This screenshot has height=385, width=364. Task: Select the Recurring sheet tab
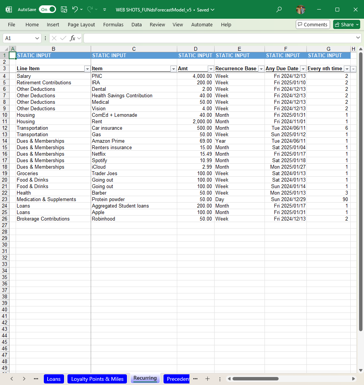[145, 379]
